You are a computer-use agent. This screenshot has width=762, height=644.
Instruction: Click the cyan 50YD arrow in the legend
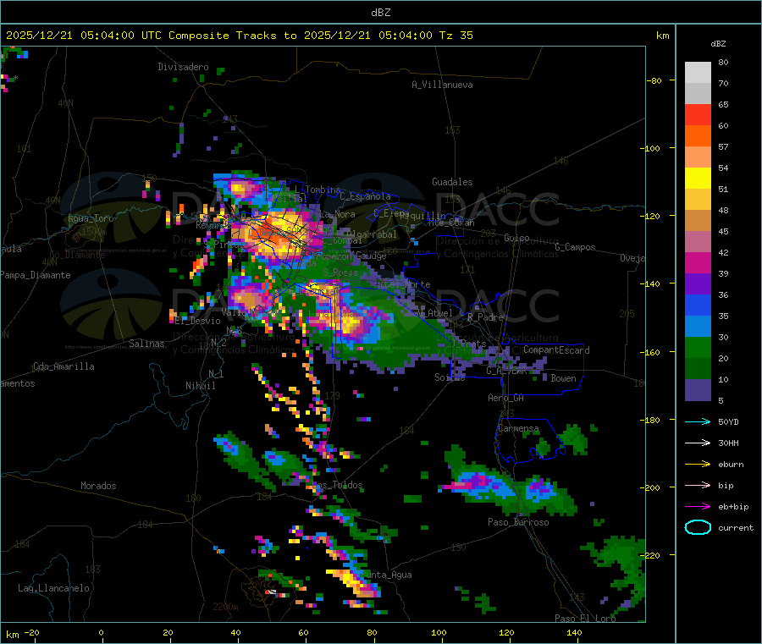coord(698,421)
